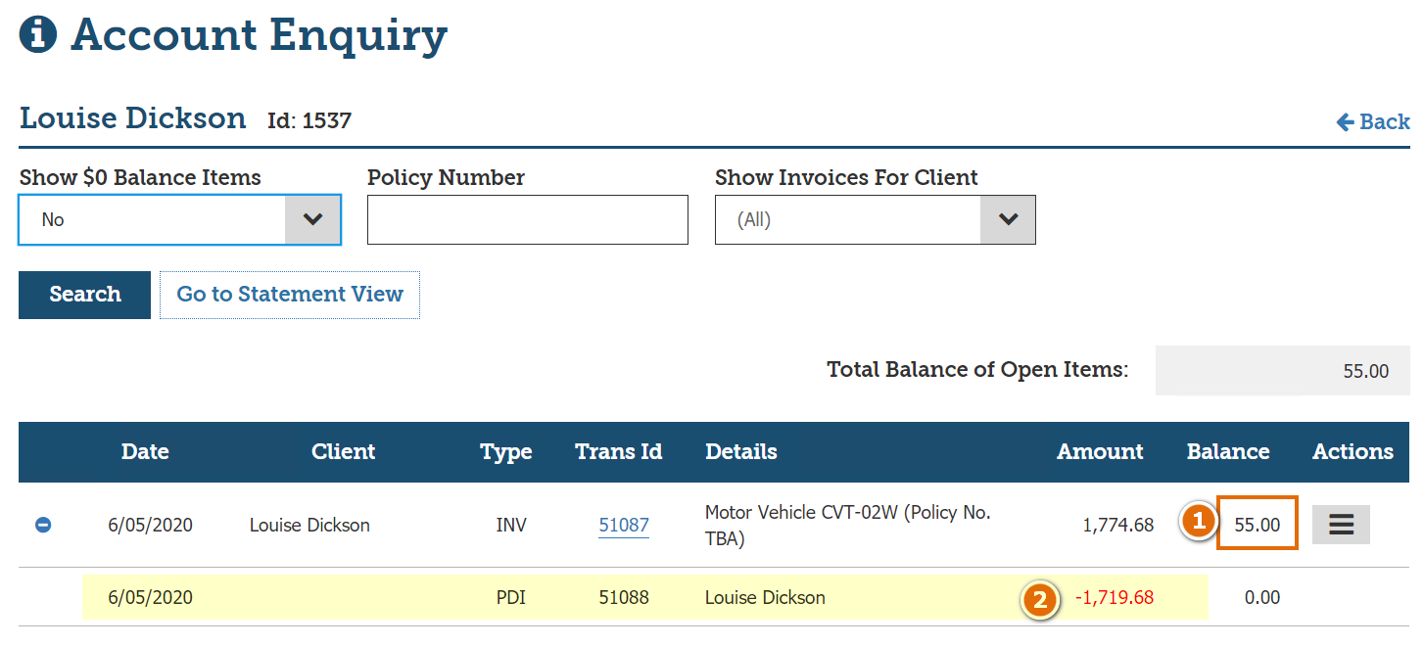Expand the Show Invoices For Client dropdown
The width and height of the screenshot is (1424, 647).
875,219
